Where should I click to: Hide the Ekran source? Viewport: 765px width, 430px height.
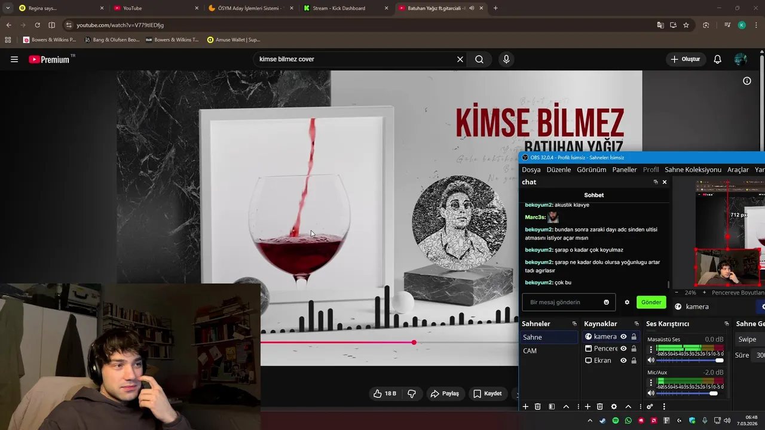623,361
